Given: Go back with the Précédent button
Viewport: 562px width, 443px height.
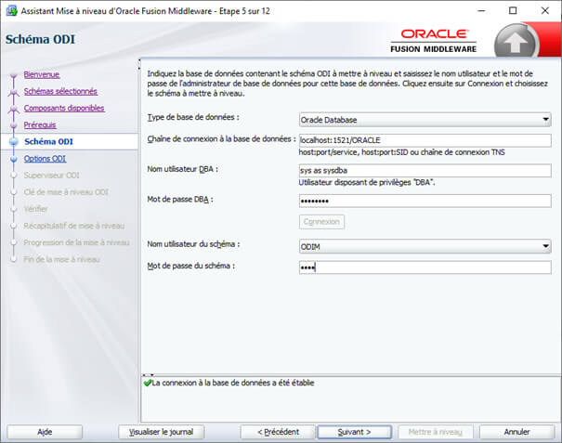Looking at the screenshot, I should pyautogui.click(x=278, y=432).
